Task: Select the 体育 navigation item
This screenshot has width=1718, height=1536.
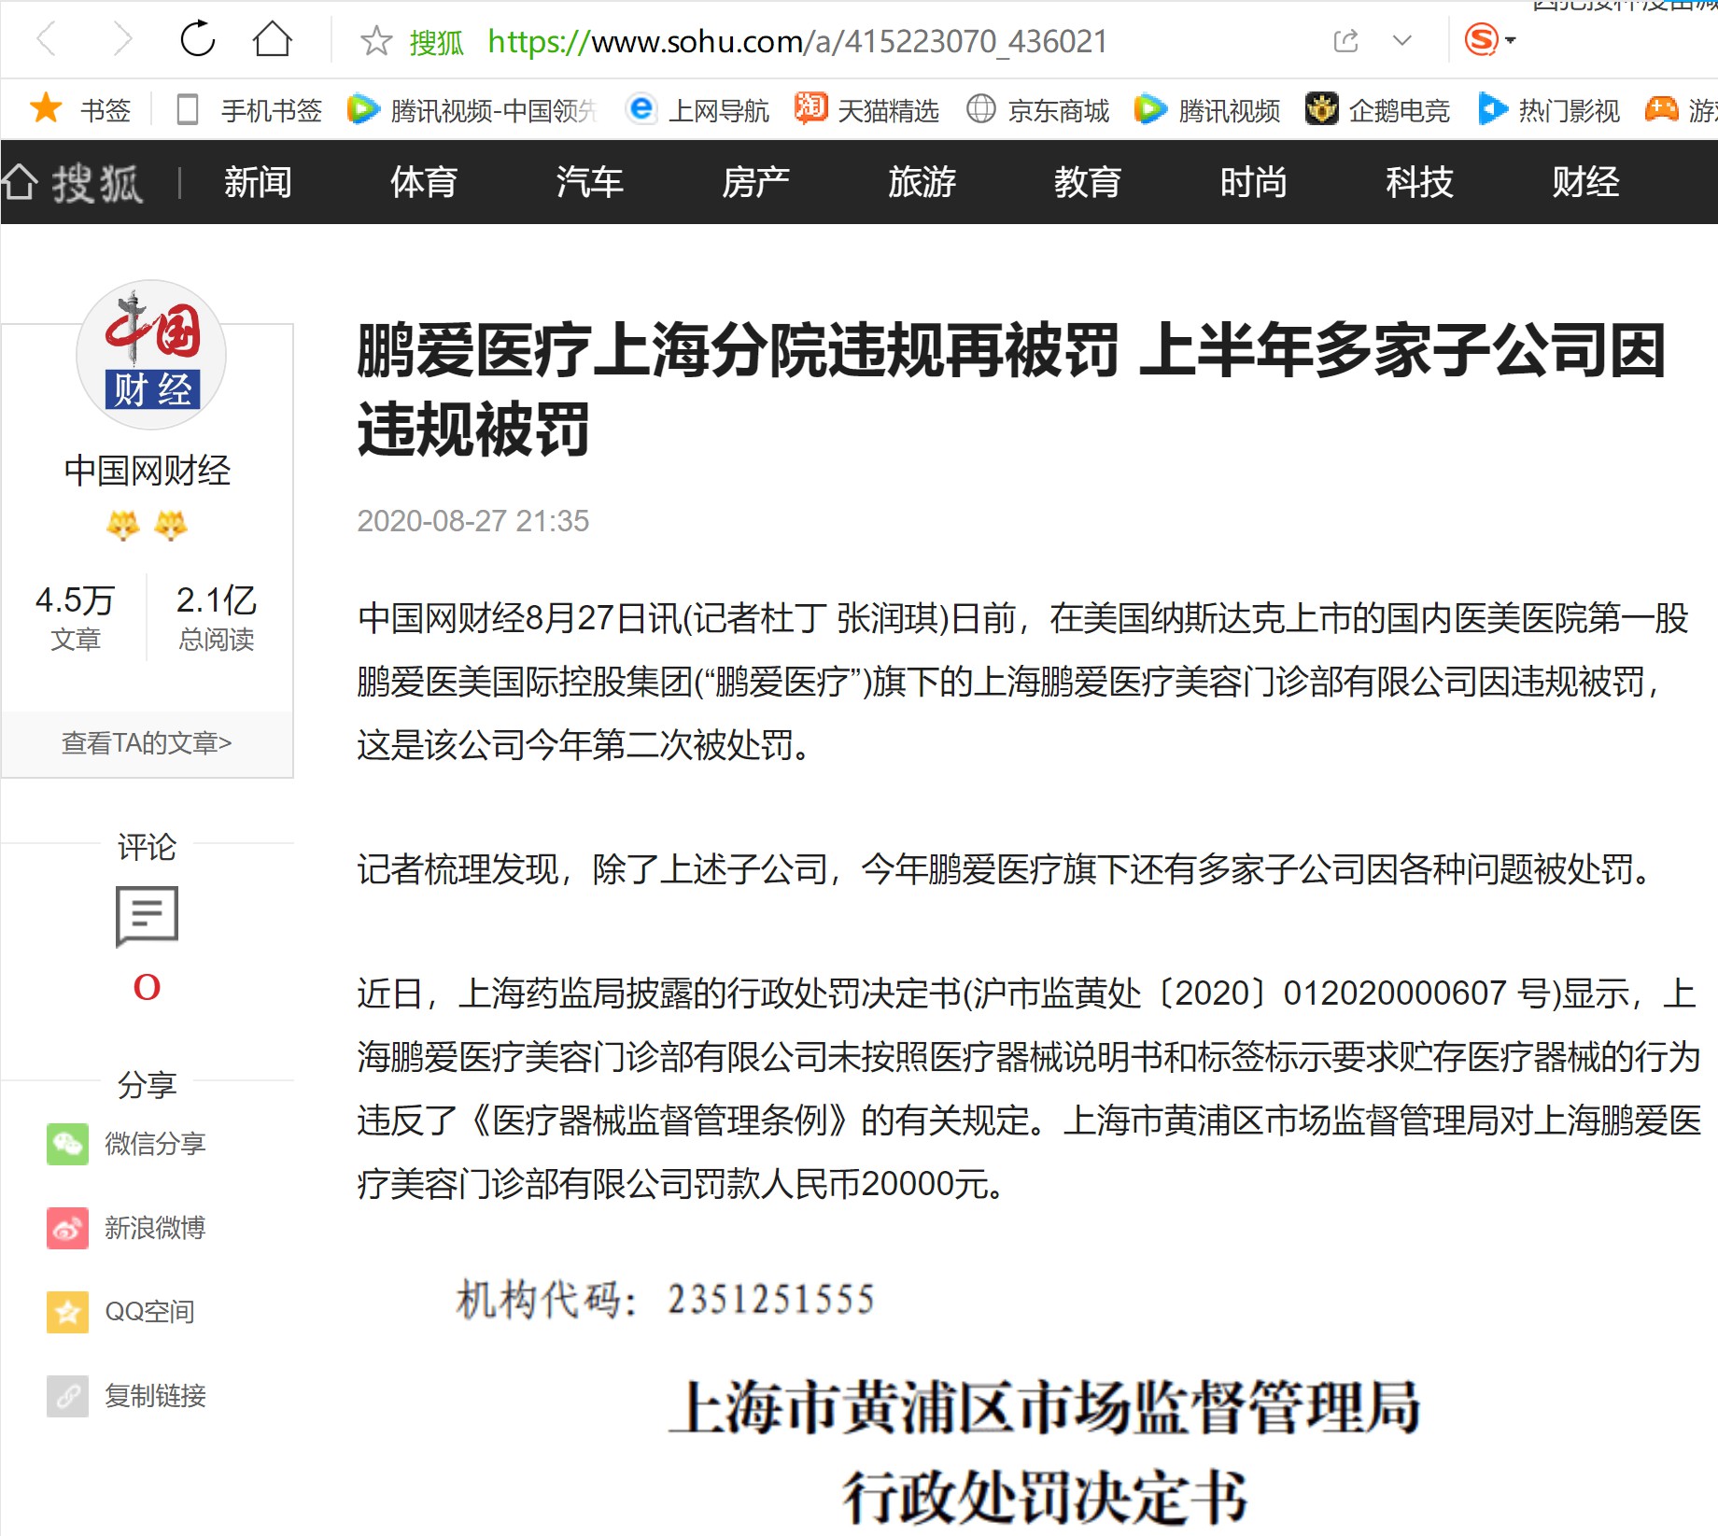Action: 424,182
